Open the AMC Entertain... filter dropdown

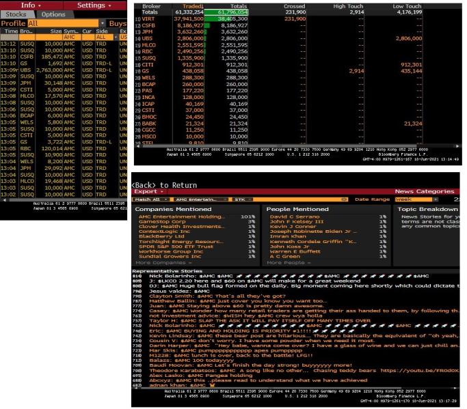201,199
